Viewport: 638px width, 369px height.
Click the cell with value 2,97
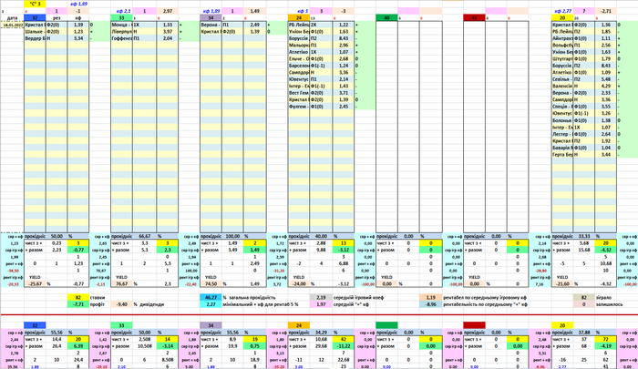click(x=167, y=11)
